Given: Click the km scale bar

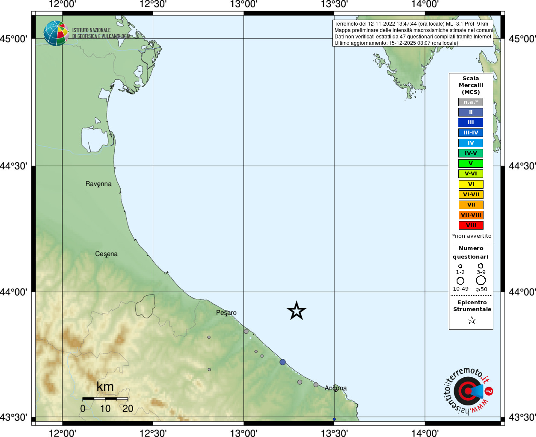Looking at the screenshot, I should pyautogui.click(x=105, y=399).
